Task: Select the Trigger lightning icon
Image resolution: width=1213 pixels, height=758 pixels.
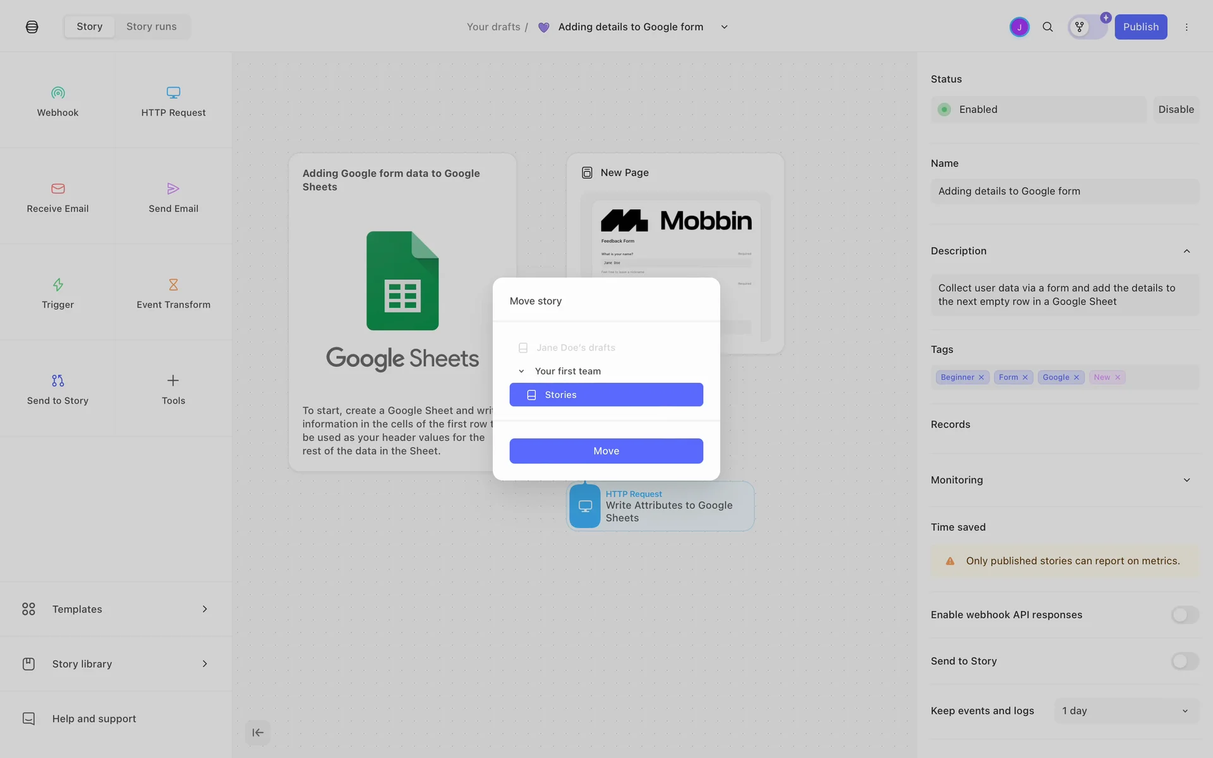Action: tap(57, 285)
